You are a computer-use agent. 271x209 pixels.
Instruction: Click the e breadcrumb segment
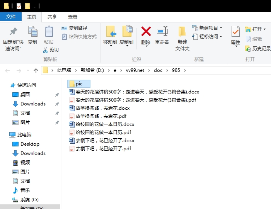(x=115, y=70)
